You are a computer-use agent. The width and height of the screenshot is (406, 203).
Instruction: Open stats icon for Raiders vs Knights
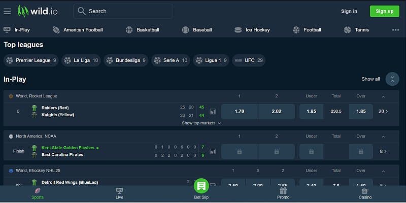coord(213,111)
